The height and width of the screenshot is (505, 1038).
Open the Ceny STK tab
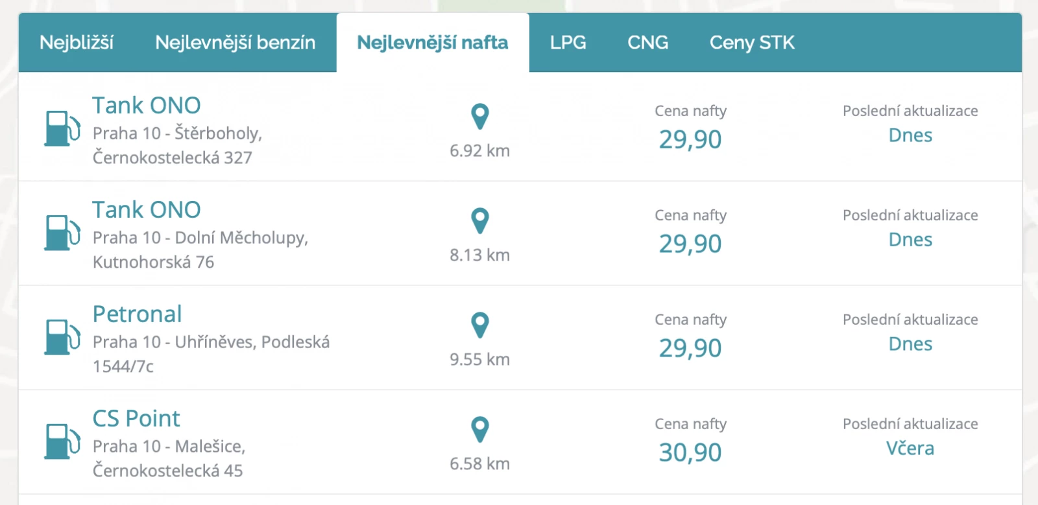pos(752,43)
